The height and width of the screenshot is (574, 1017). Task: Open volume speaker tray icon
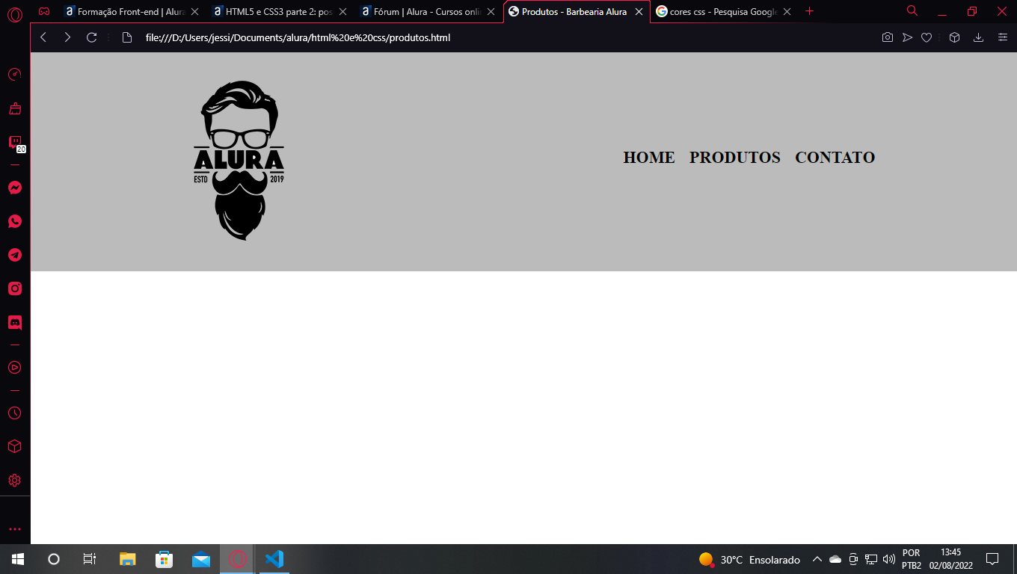tap(889, 559)
